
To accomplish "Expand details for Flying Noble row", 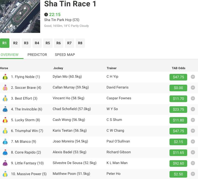I will click(193, 77).
